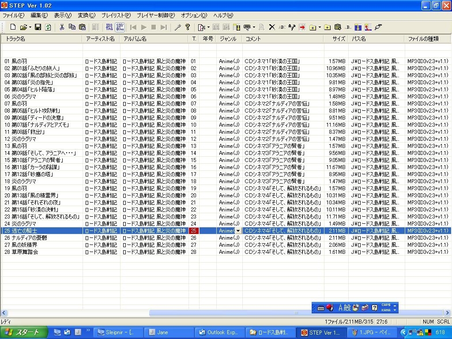Open genre dropdown on track 25 row
This screenshot has width=452, height=339.
pos(238,231)
